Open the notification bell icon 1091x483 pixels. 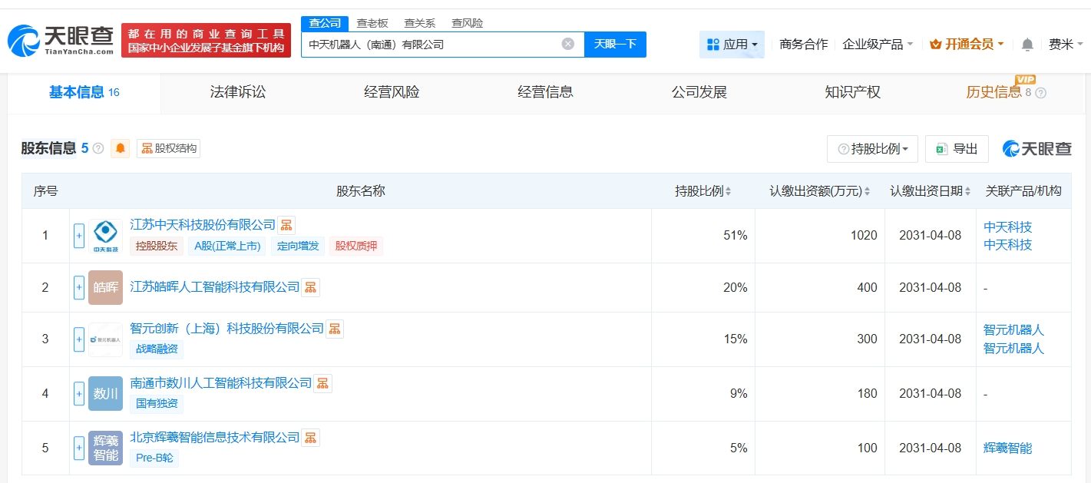1027,44
